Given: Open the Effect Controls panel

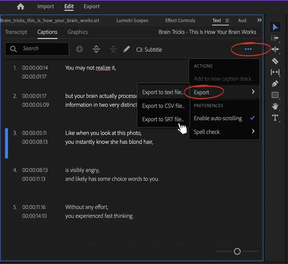Looking at the screenshot, I should [x=180, y=20].
